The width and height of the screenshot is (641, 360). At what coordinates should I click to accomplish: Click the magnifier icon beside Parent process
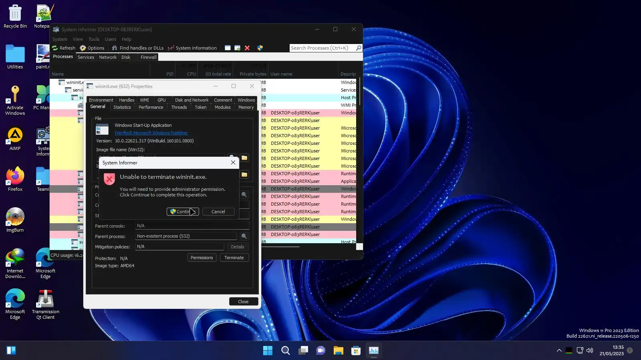(244, 236)
